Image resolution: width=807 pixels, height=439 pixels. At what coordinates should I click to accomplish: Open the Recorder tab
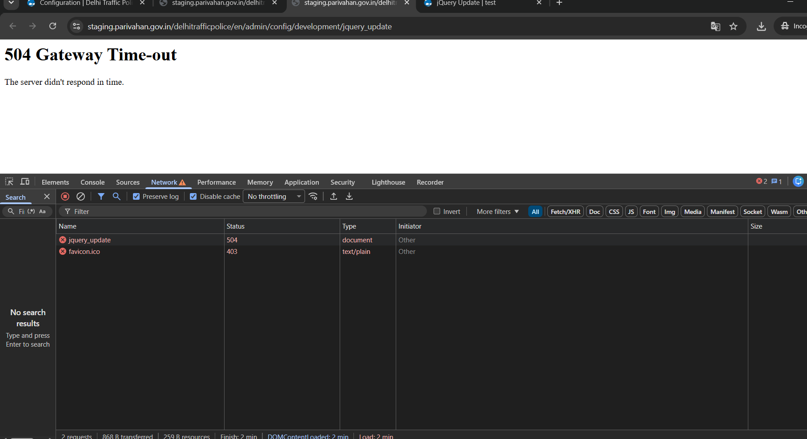point(430,182)
